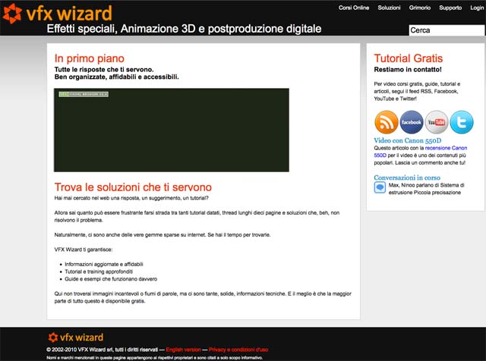
Task: Click the Guide e esempi che funzionano davvero bullet
Action: [x=111, y=279]
